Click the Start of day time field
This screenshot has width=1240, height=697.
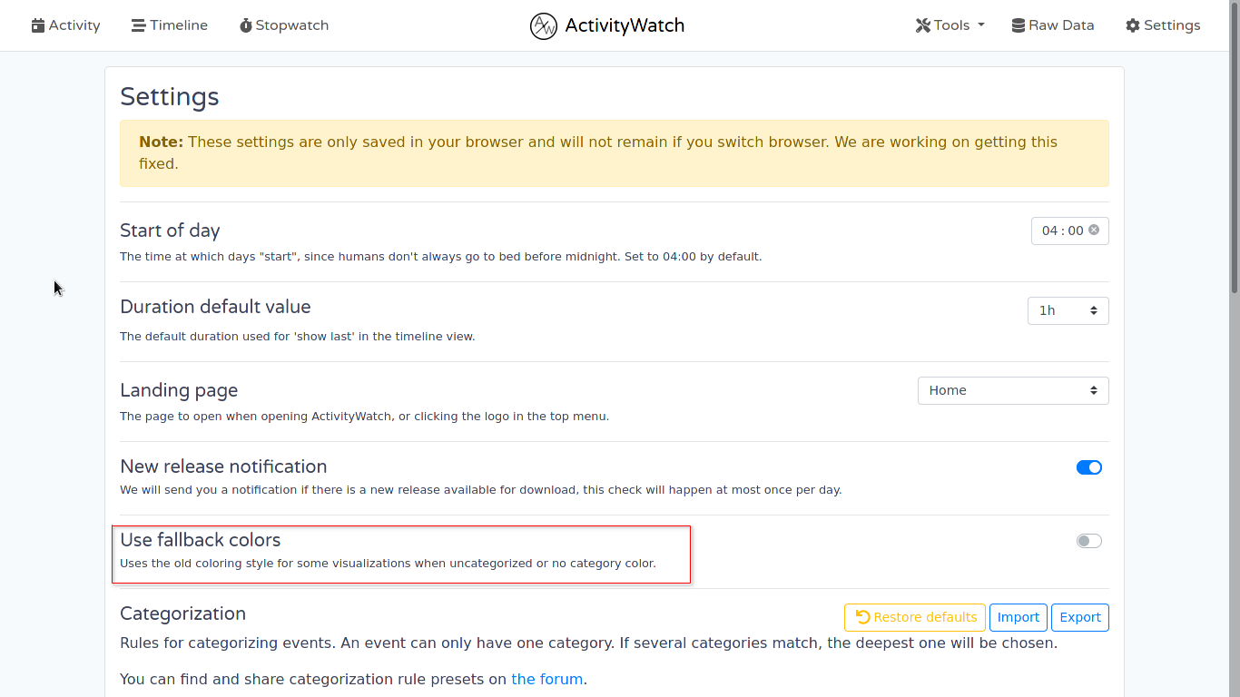click(1060, 231)
